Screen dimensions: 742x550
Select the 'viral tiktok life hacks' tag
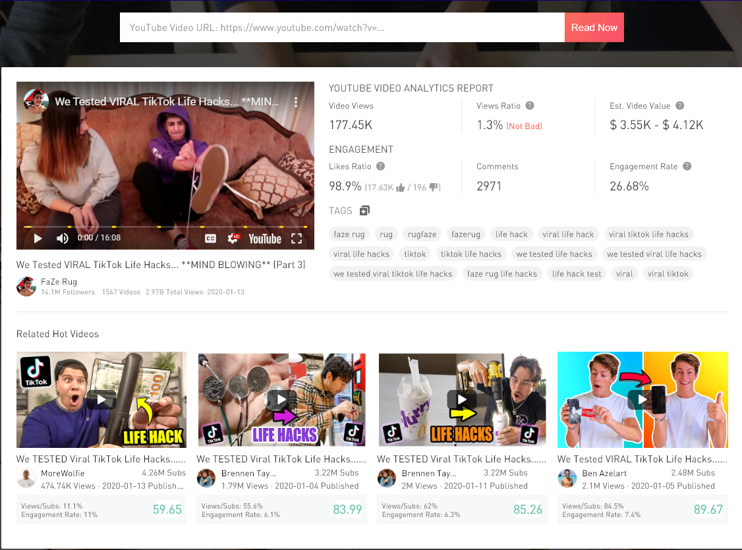point(649,234)
